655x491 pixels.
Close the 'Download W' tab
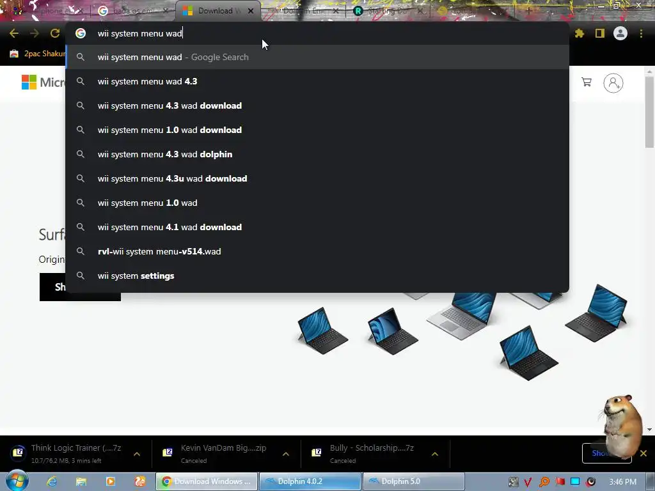point(251,11)
